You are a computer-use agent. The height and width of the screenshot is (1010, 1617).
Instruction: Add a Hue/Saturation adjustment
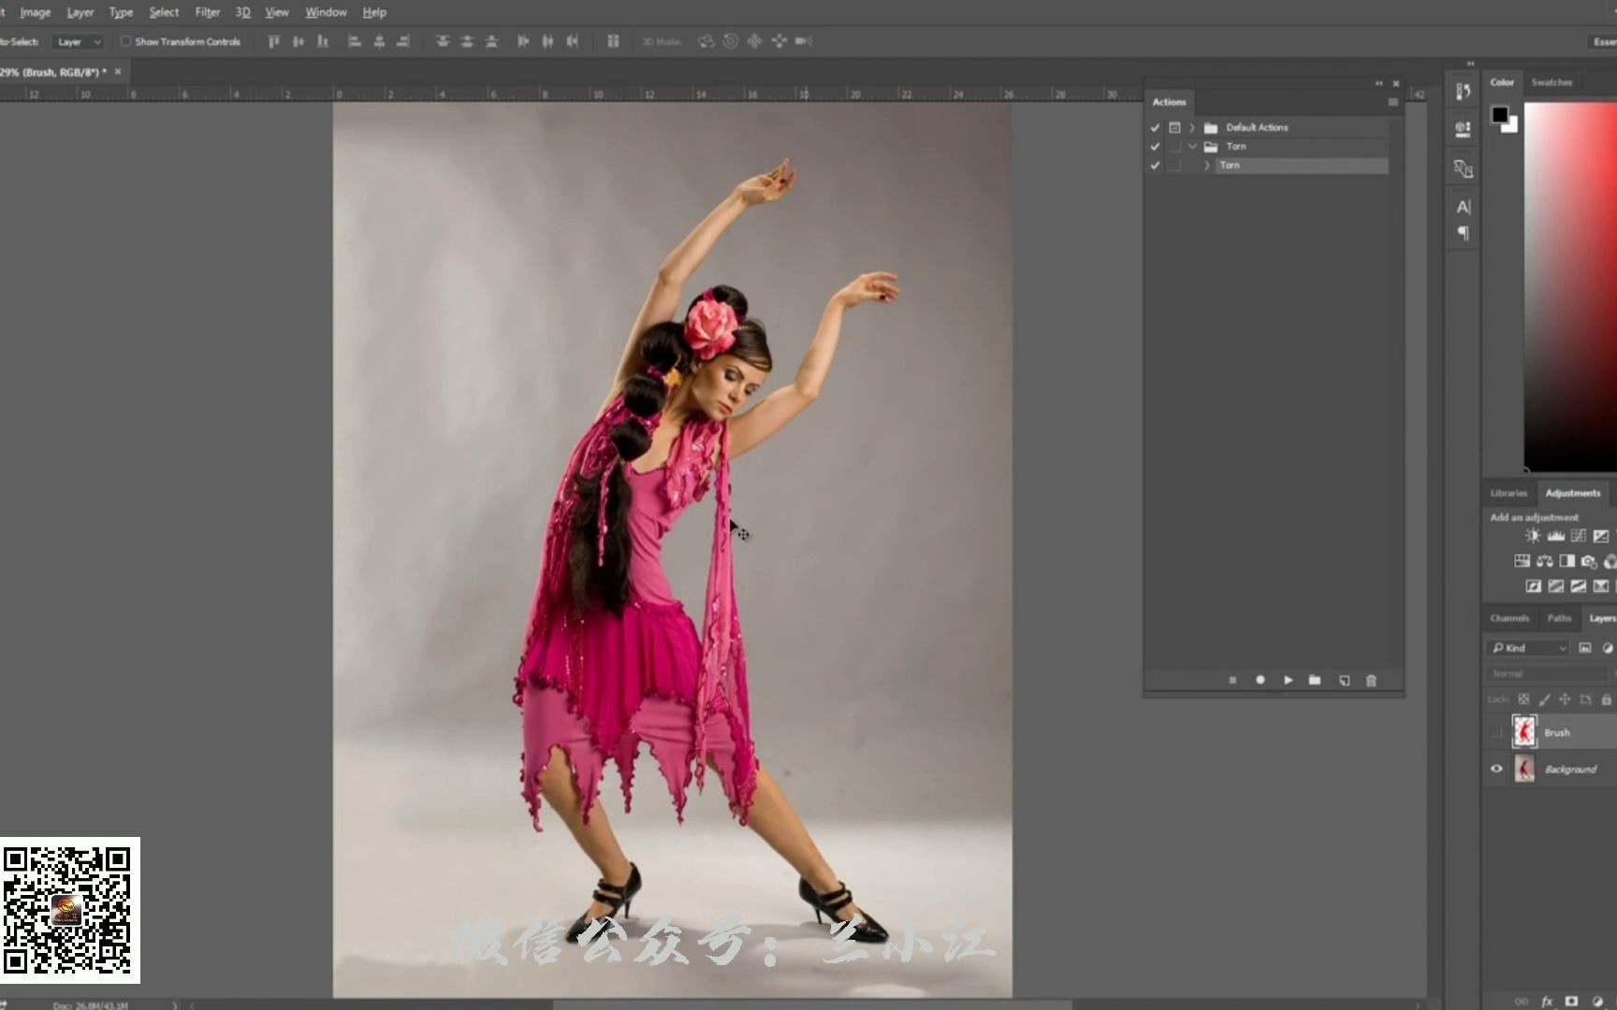1522,561
